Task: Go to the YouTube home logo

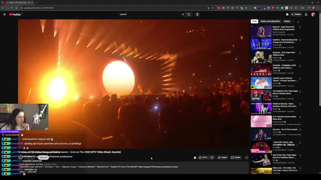Action: (15, 14)
